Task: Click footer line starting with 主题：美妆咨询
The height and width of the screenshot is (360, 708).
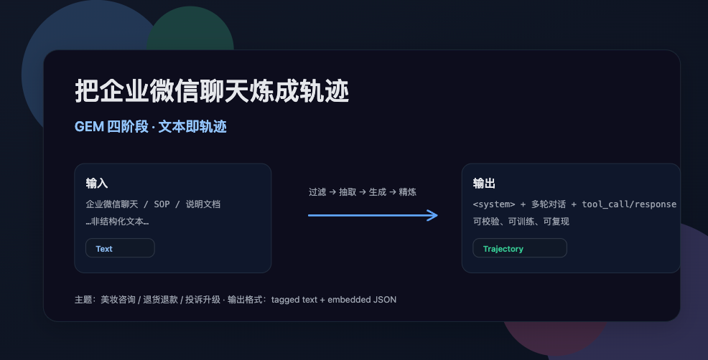Action: point(236,300)
